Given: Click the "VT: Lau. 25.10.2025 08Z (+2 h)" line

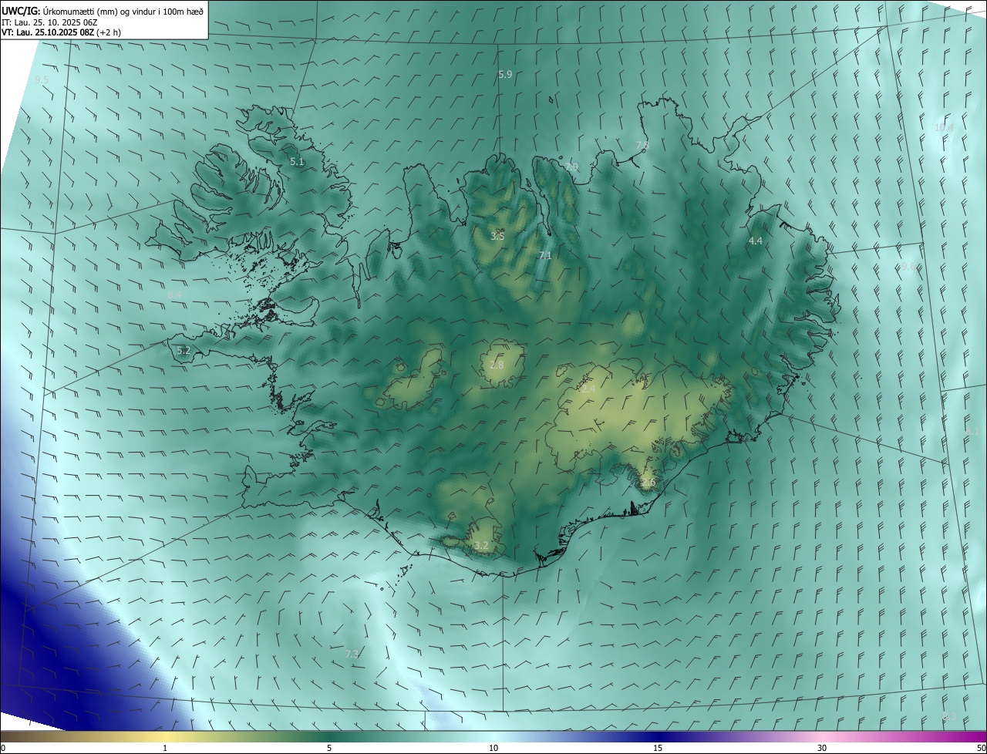Looking at the screenshot, I should (x=61, y=32).
